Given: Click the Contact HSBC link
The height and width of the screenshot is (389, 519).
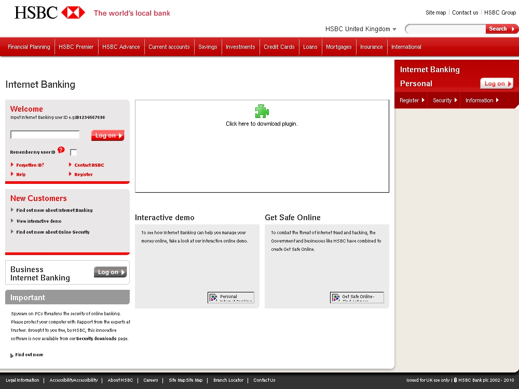Looking at the screenshot, I should coord(89,165).
